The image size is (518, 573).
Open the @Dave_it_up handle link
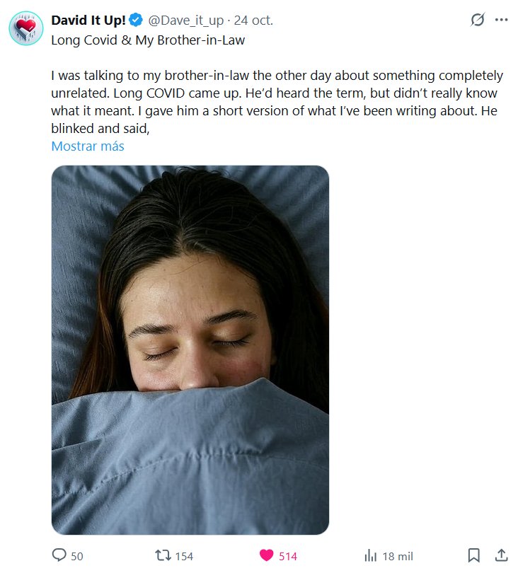pyautogui.click(x=185, y=21)
